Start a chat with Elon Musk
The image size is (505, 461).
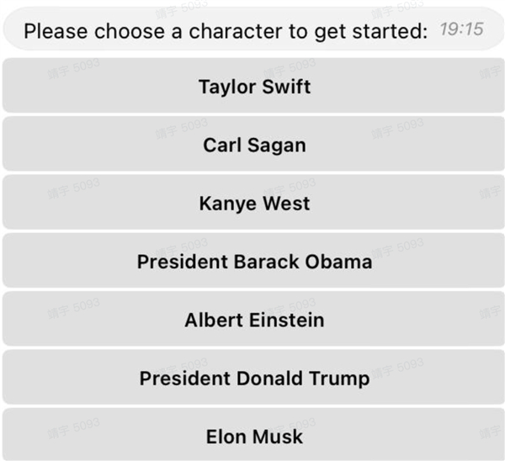[254, 437]
